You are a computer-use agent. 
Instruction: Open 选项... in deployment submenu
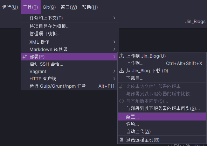[x=162, y=124]
